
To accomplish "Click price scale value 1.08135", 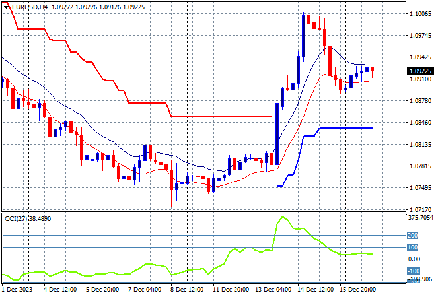I will click(421, 145).
